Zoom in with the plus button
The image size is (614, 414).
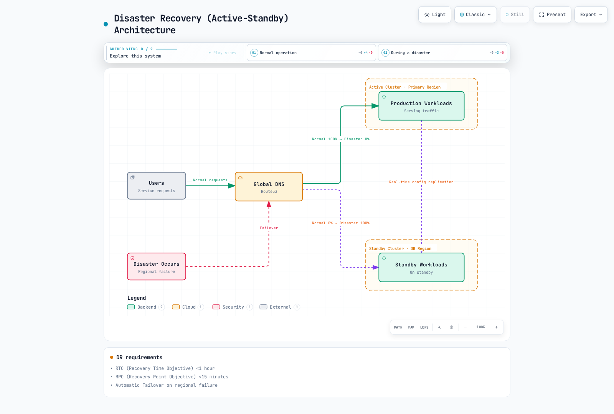pyautogui.click(x=496, y=327)
